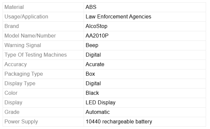Screen dimensions: 210x129
Task: Click the Usage/Application label
Action: click(x=26, y=17)
